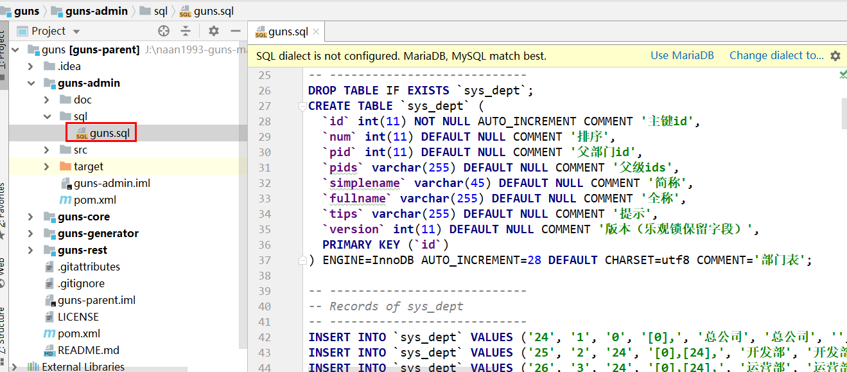Click `simplename` column on line 32

click(364, 183)
